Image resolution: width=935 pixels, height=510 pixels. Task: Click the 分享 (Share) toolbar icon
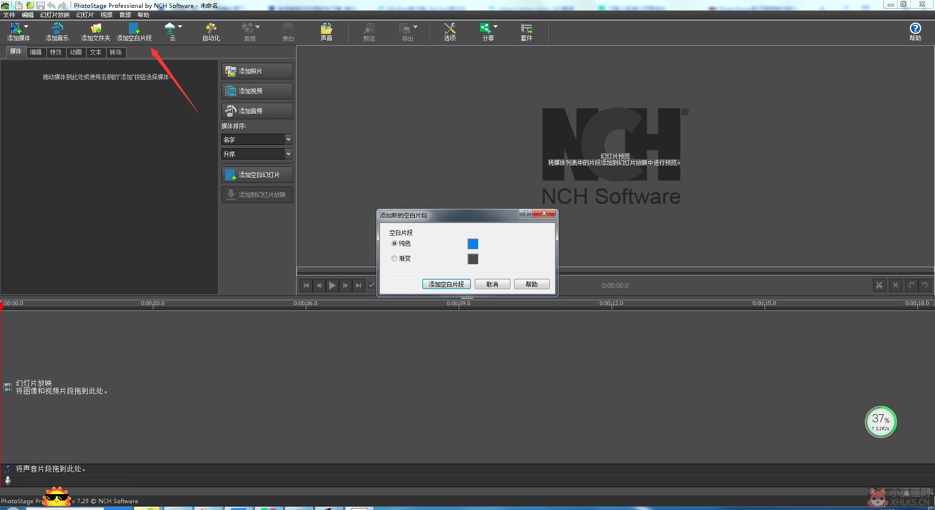486,32
